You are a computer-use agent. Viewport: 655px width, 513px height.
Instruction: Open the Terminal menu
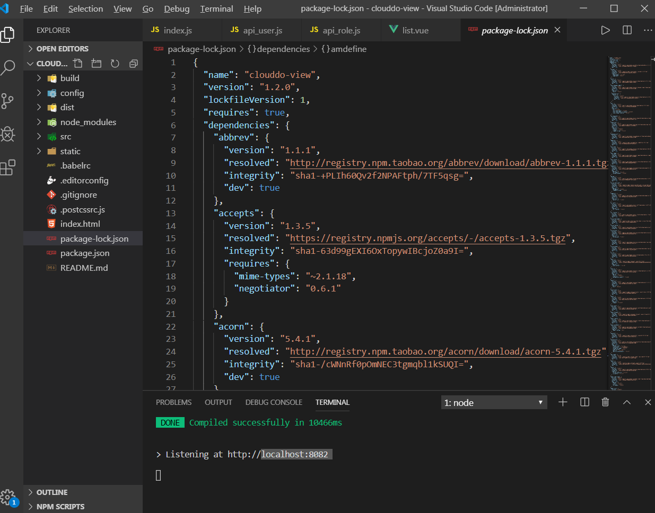pyautogui.click(x=216, y=8)
